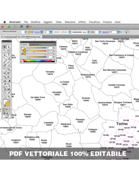
Task: Open the Effetto menu
Action: click(x=82, y=22)
